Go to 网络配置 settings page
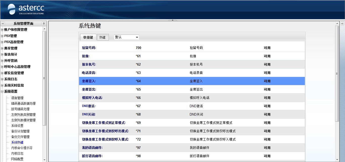The height and width of the screenshot is (162, 345). pos(17,159)
